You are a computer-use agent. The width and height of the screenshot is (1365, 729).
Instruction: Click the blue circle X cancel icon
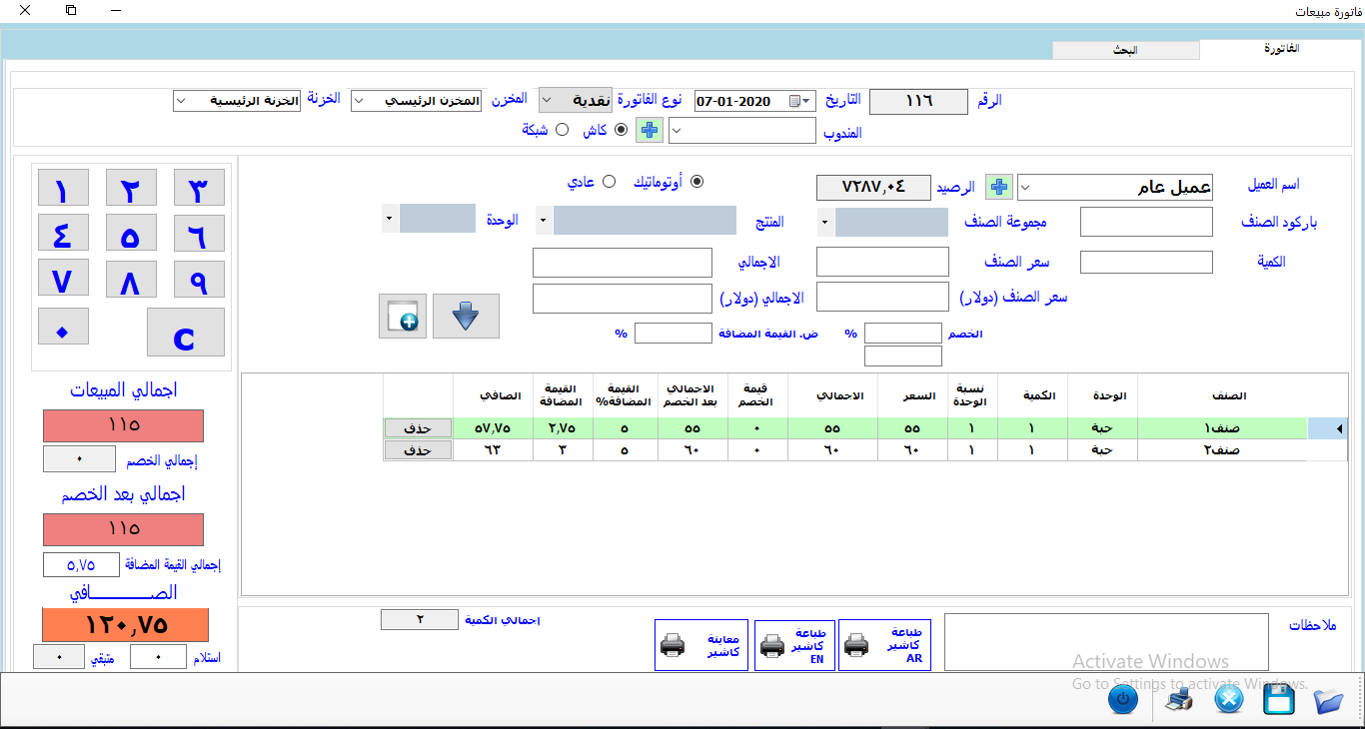[1229, 700]
